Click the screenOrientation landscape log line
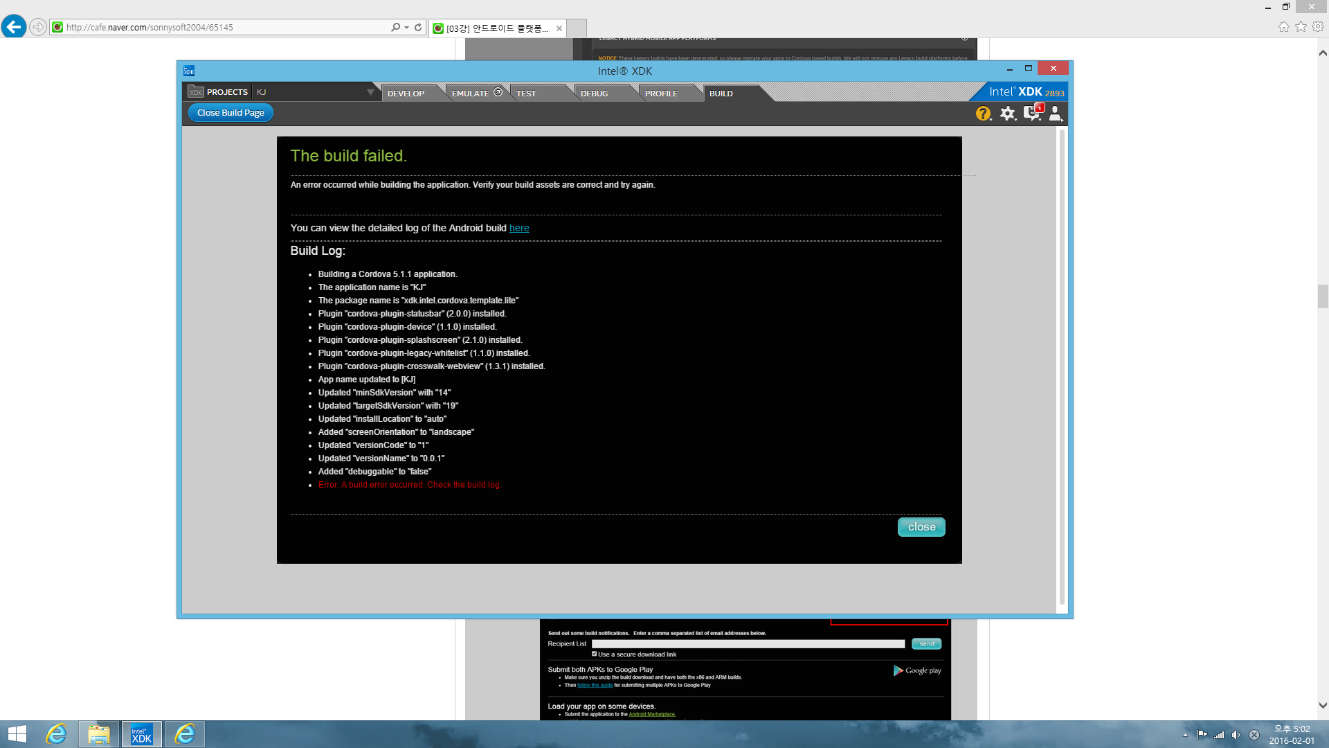 tap(396, 432)
